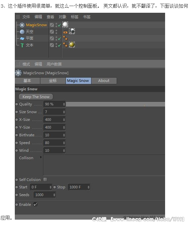Select gold material tag on 文本 row
Viewport: 193px width, 225px height.
[x=72, y=45]
